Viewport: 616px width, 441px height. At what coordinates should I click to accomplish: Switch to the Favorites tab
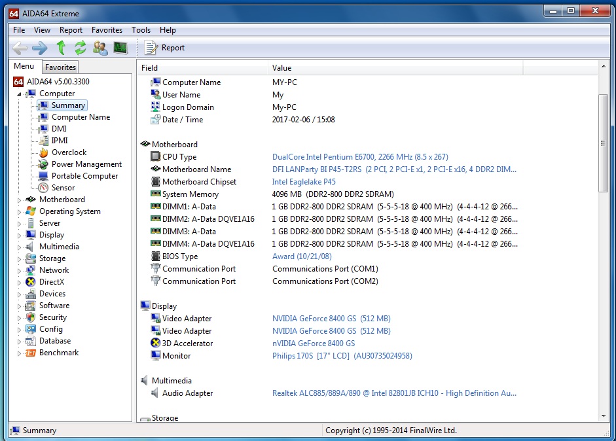click(60, 67)
